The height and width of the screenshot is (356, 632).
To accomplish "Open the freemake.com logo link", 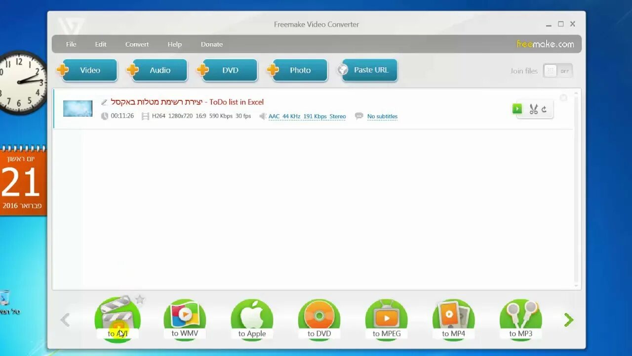I will [x=545, y=44].
